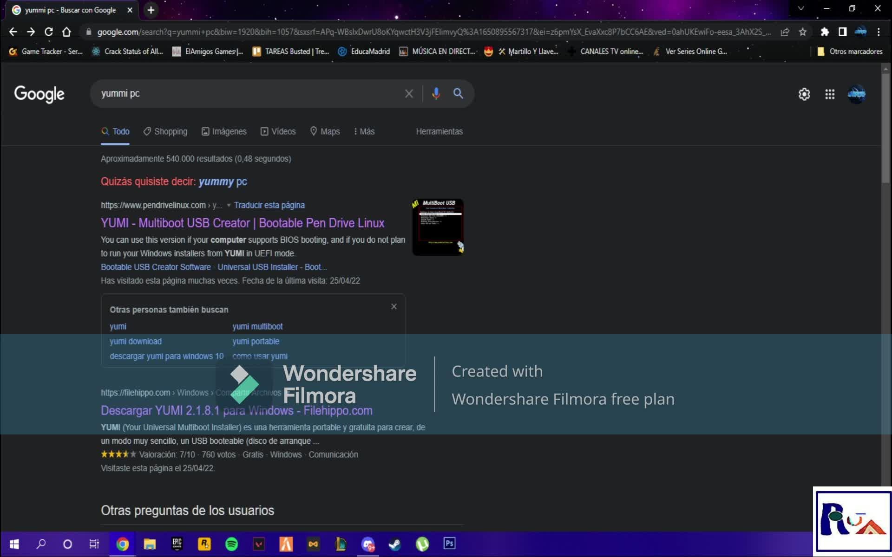Click the MultiBoot USB result thumbnail
The height and width of the screenshot is (557, 892).
[x=438, y=227]
